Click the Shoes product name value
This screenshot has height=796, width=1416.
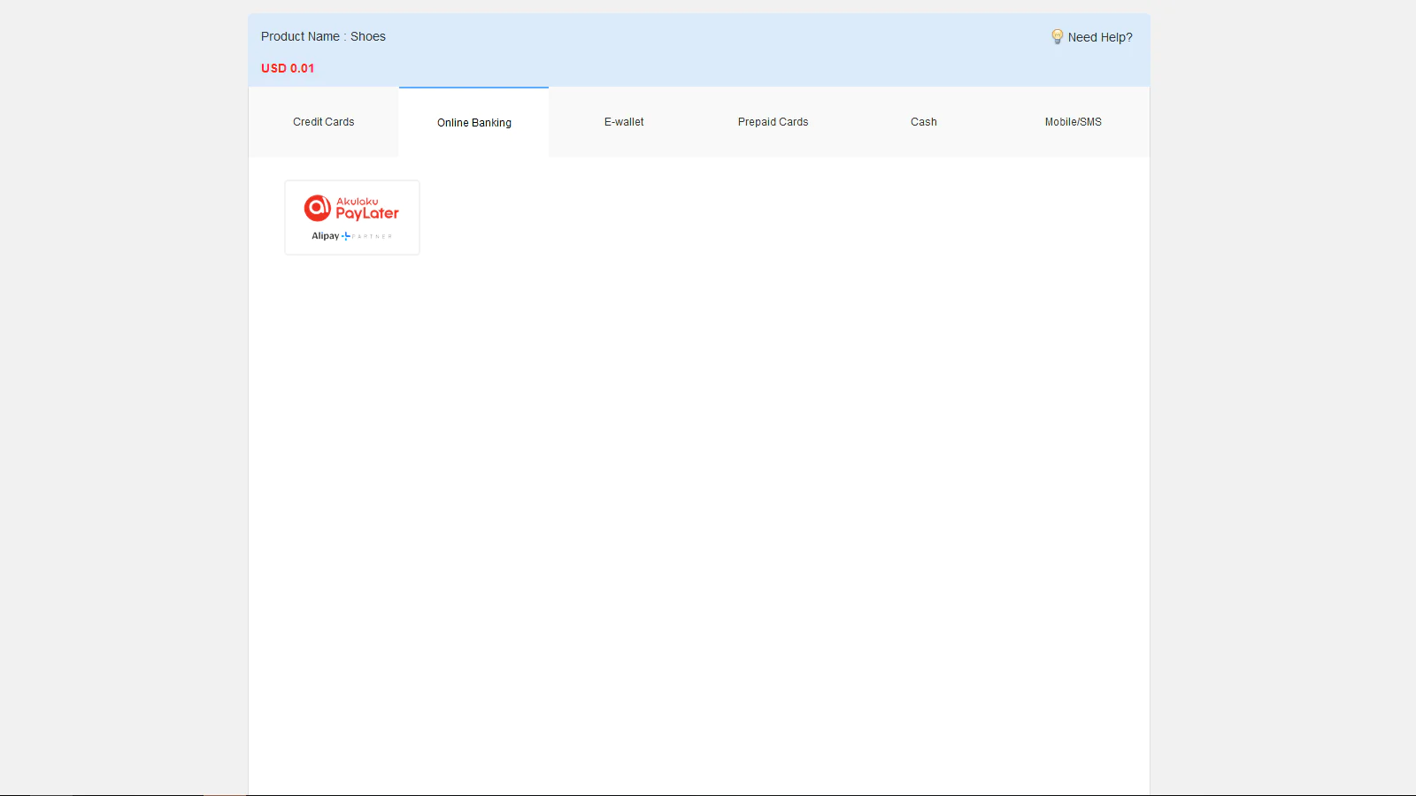click(x=368, y=36)
